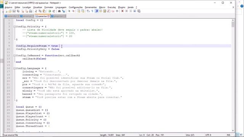
Task: Save the current file with the toolbar icon
Action: pyautogui.click(x=14, y=11)
